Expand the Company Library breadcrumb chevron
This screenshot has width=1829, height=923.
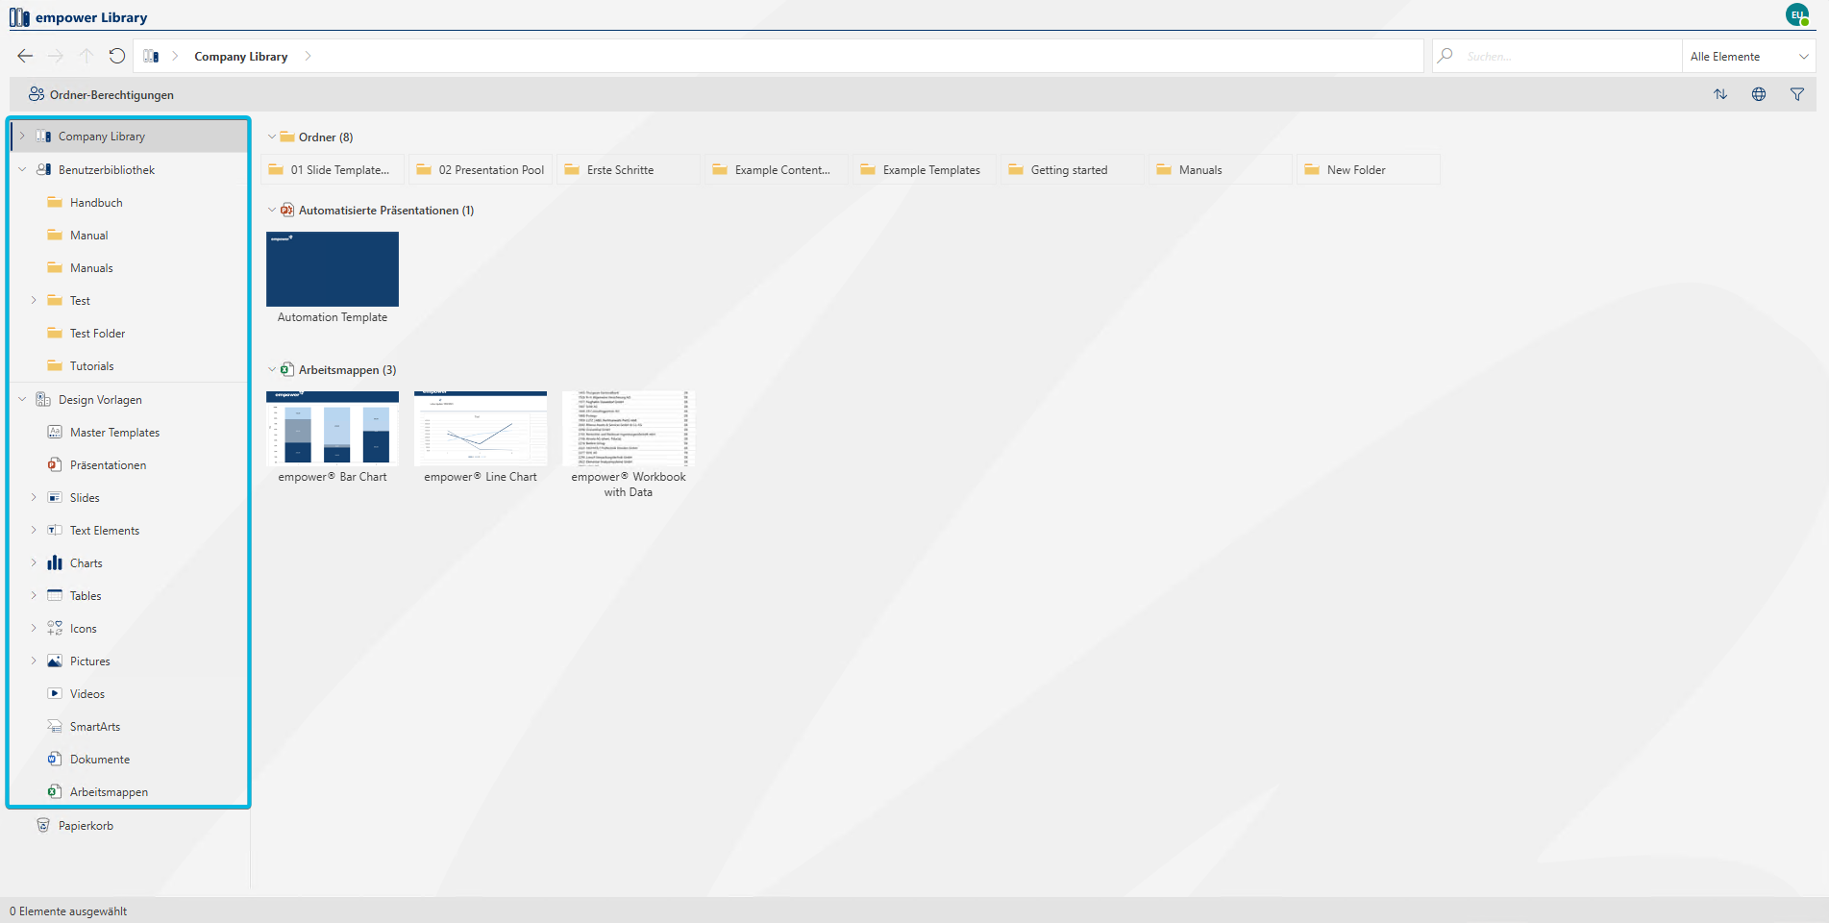pos(308,56)
